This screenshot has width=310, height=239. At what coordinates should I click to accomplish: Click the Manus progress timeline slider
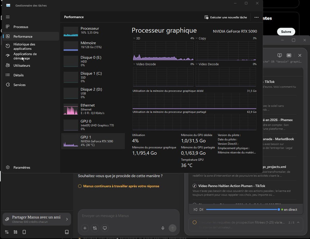tap(243, 210)
